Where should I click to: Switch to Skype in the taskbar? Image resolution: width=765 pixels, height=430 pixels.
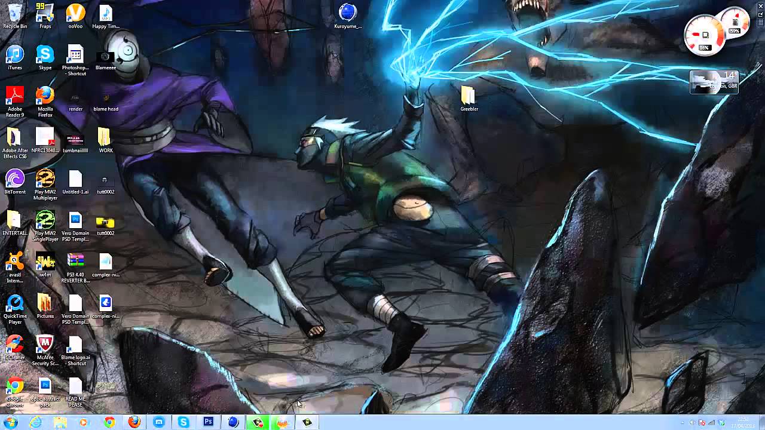183,422
